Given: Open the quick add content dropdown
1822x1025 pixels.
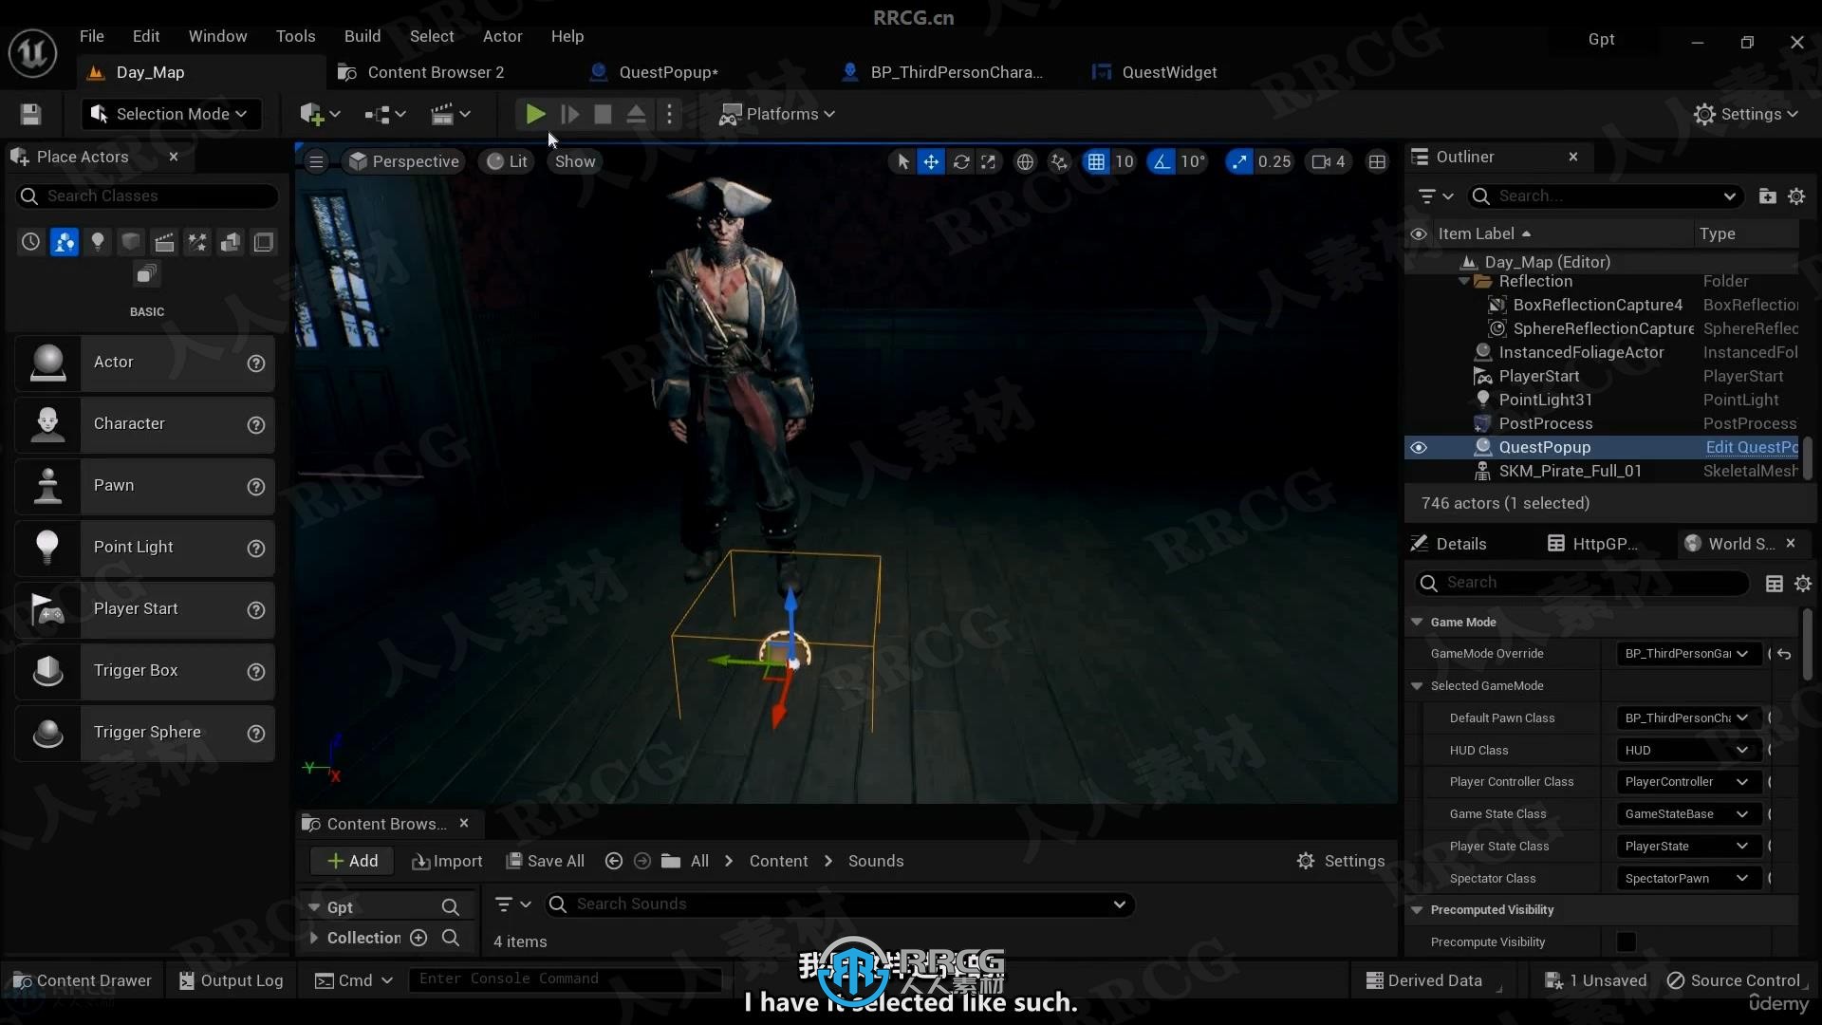Looking at the screenshot, I should [x=319, y=114].
